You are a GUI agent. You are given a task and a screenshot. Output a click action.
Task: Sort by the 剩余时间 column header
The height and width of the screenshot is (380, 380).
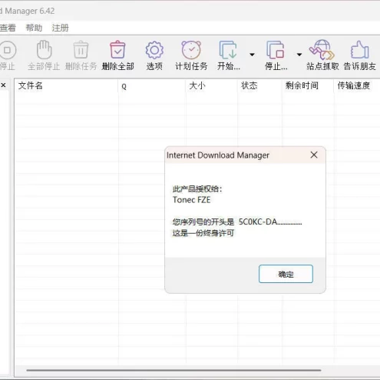tap(308, 85)
